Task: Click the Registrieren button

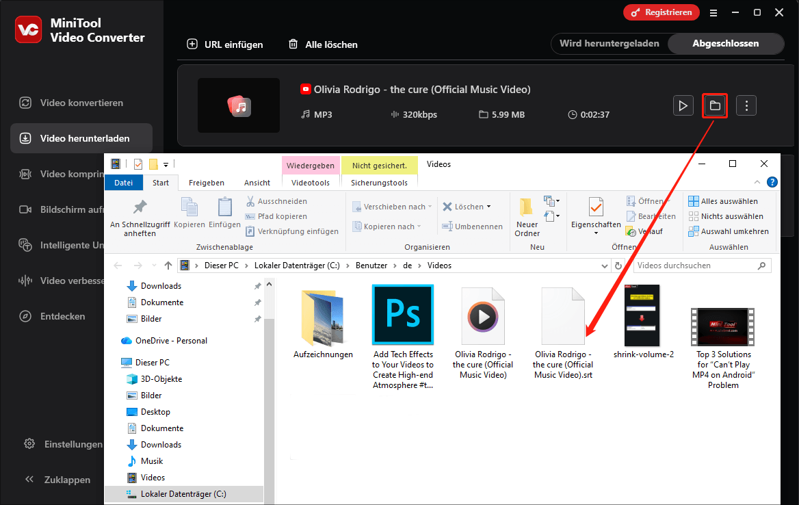Action: [661, 12]
